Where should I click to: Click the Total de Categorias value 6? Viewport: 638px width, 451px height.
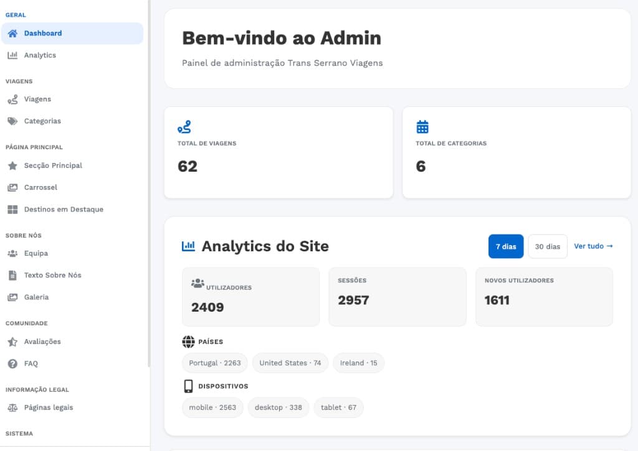[x=421, y=166]
